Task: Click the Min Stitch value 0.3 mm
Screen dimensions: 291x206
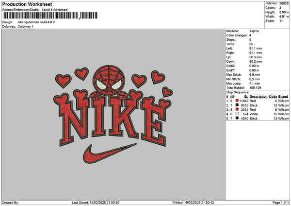Action: tap(255, 79)
